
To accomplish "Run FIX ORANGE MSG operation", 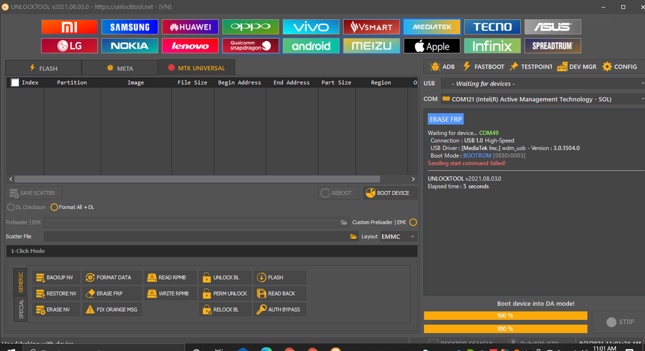I will pos(112,310).
